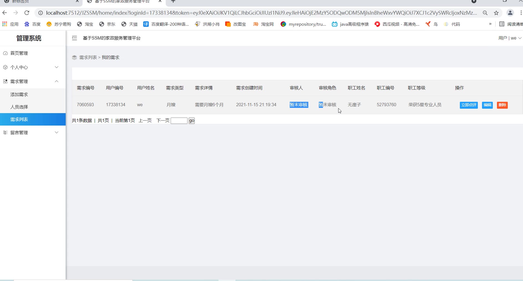Open the apps grid bookmark icon
Screen dimensions: 523x281
coord(5,24)
